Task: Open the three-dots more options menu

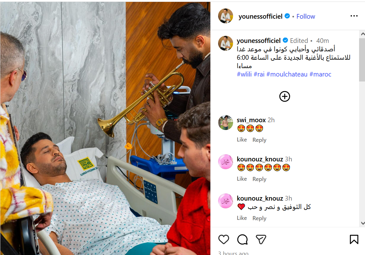Action: click(x=354, y=16)
